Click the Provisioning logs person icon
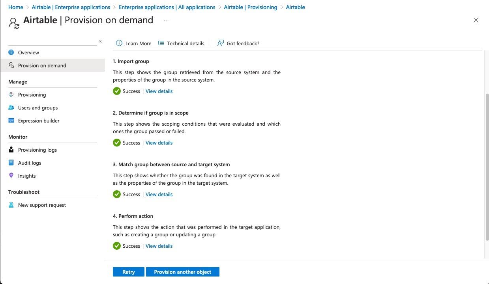Viewport: 489px width, 284px height. coord(11,150)
